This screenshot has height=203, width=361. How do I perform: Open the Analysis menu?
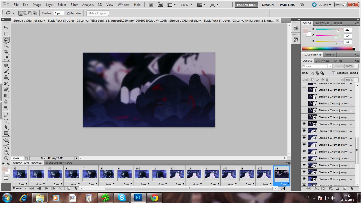point(88,5)
